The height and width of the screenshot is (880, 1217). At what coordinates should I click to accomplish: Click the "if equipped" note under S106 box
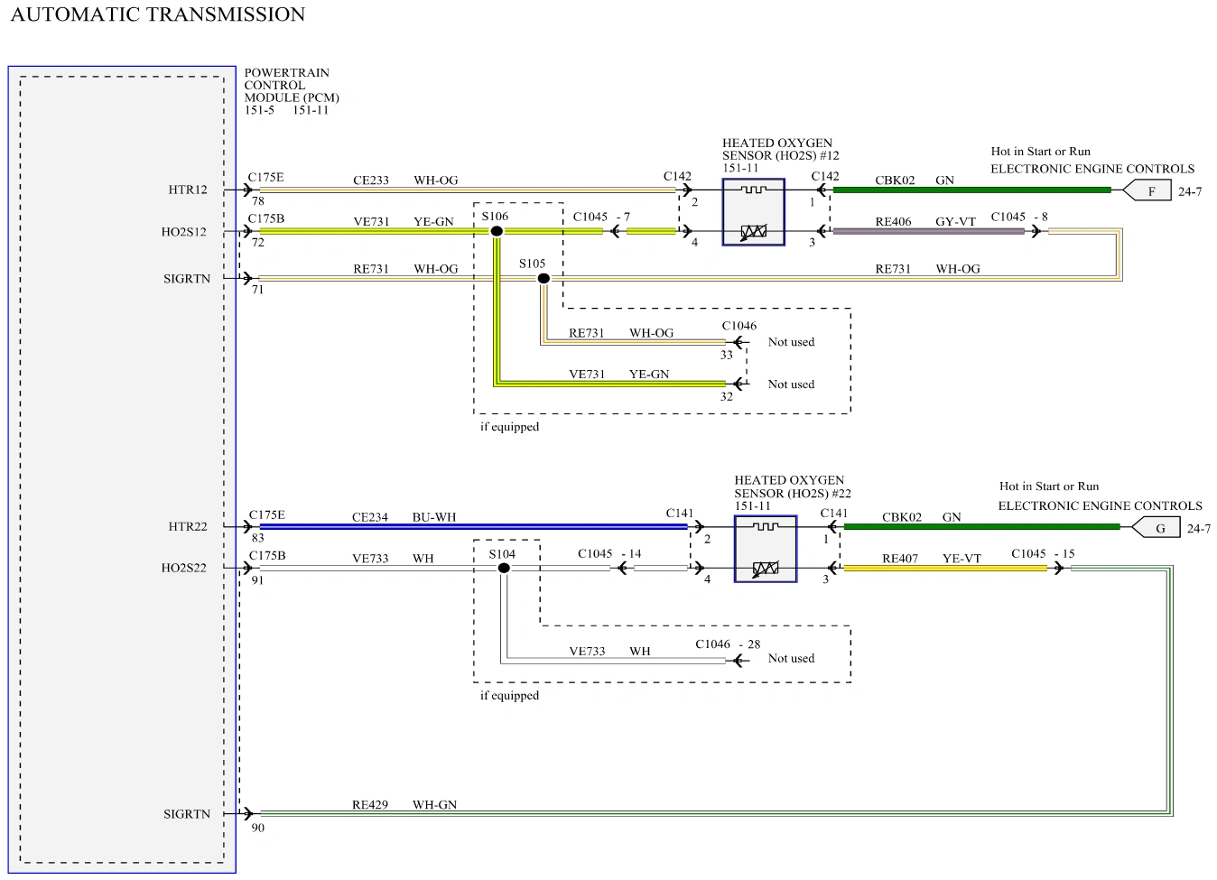click(509, 427)
